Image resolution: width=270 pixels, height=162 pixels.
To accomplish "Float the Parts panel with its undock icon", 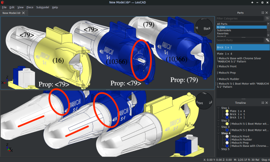I will [x=262, y=13].
